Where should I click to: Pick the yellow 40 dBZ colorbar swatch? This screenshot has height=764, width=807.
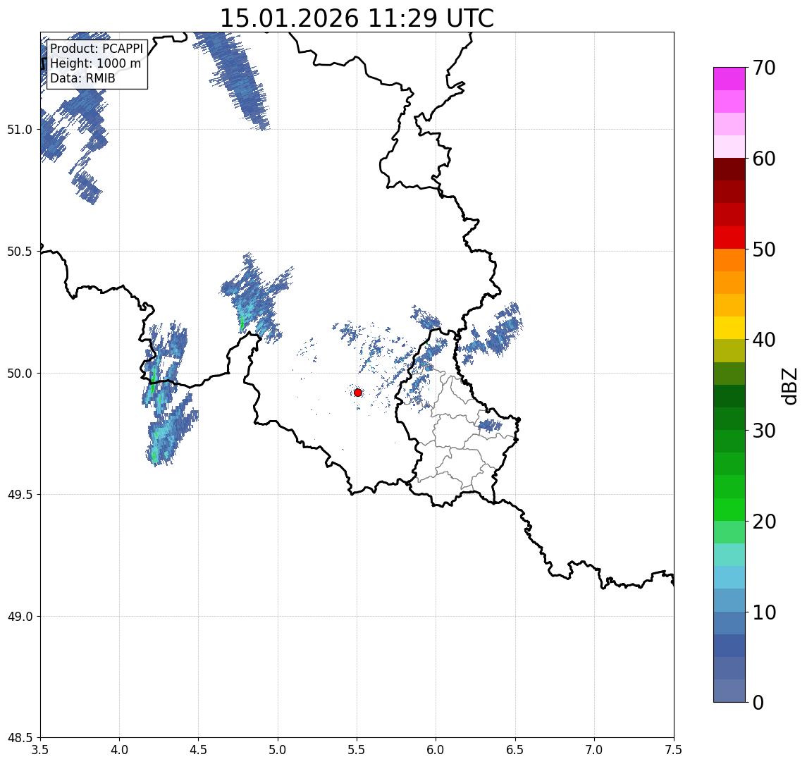tap(729, 328)
